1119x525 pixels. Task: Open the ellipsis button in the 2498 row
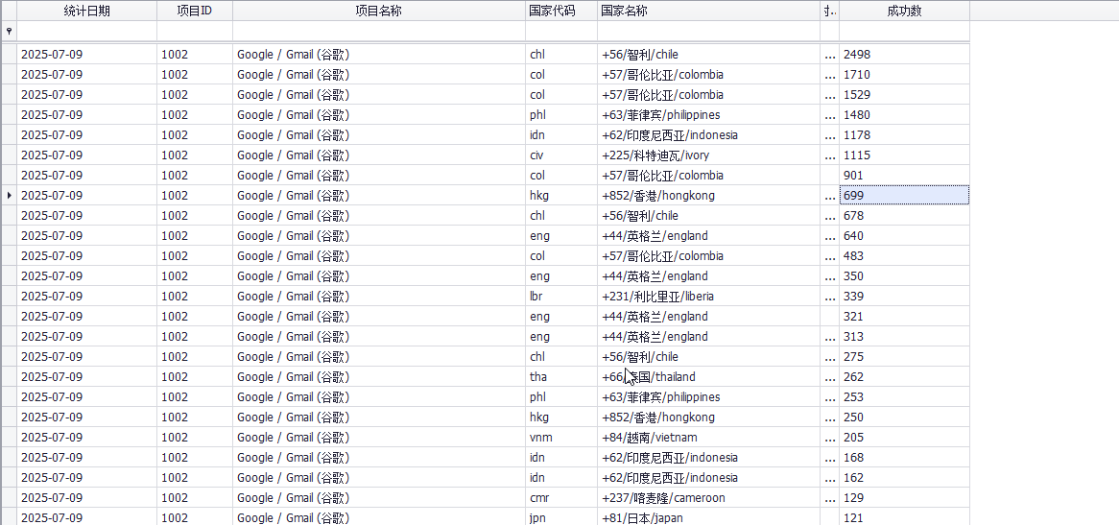pyautogui.click(x=829, y=55)
